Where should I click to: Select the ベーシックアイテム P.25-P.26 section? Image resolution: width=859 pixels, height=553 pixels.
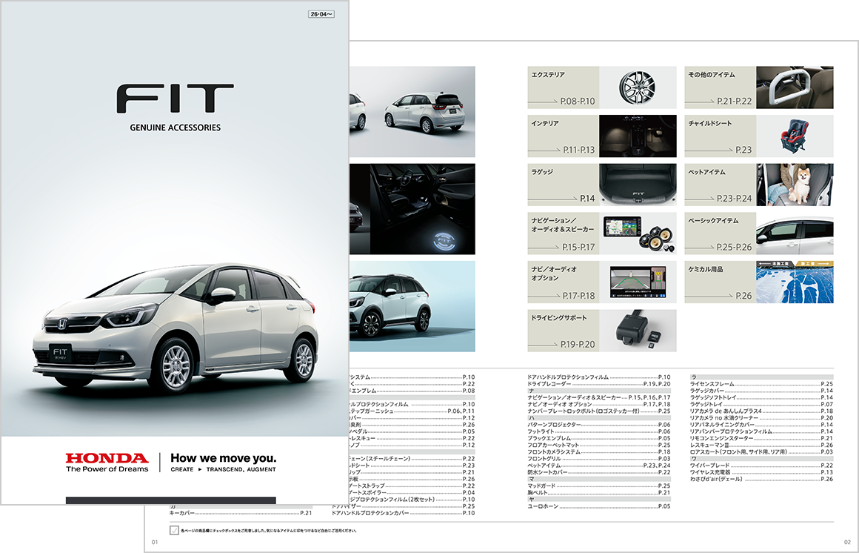(720, 234)
